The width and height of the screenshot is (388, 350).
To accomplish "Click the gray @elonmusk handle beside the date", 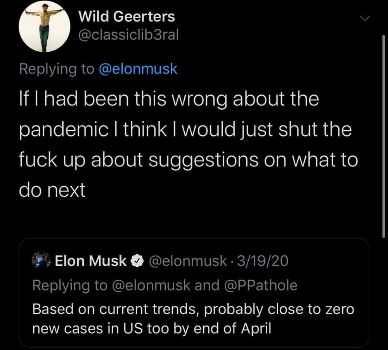I will tap(188, 261).
